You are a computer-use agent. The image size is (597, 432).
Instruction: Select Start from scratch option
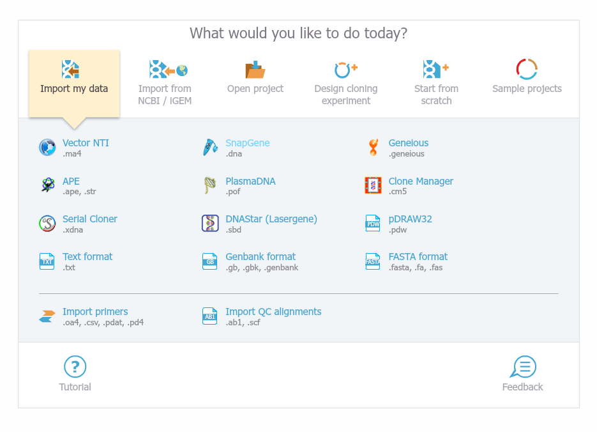pyautogui.click(x=436, y=83)
